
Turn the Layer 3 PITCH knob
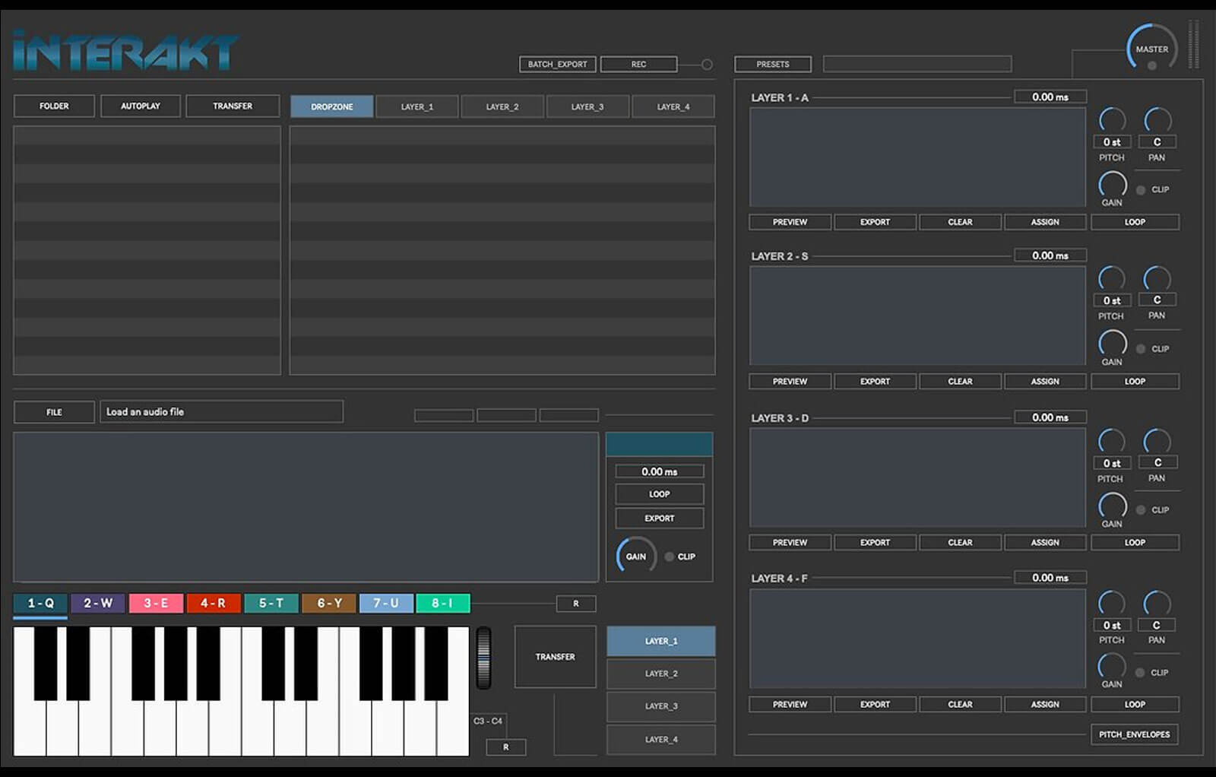[x=1112, y=442]
